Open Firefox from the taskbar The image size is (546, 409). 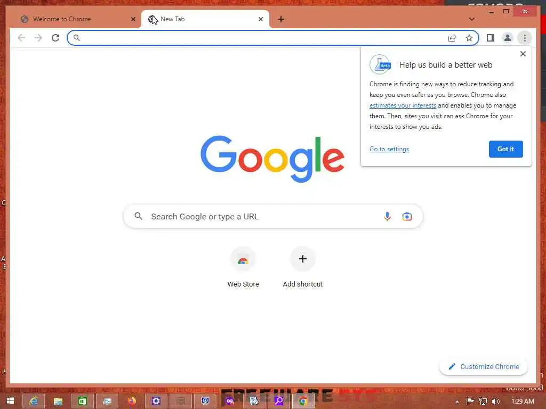(x=132, y=401)
